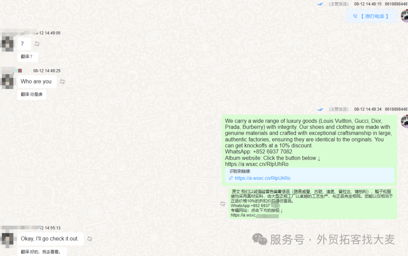Screen dimensions: 408x256
Task: Click sender avatar next to luxury goods message
Action: 404,122
